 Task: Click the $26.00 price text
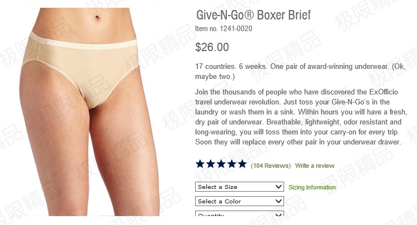point(212,47)
